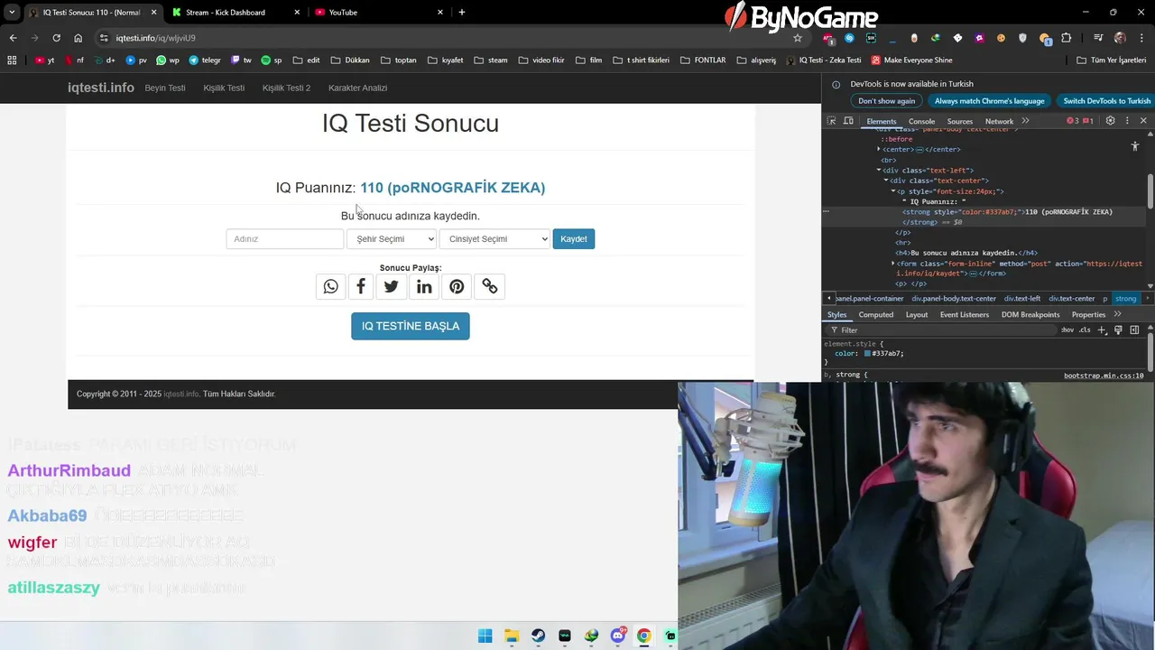Show more DevTools tabs chevron after Network
Screen dimensions: 1155x650
pyautogui.click(x=1025, y=121)
